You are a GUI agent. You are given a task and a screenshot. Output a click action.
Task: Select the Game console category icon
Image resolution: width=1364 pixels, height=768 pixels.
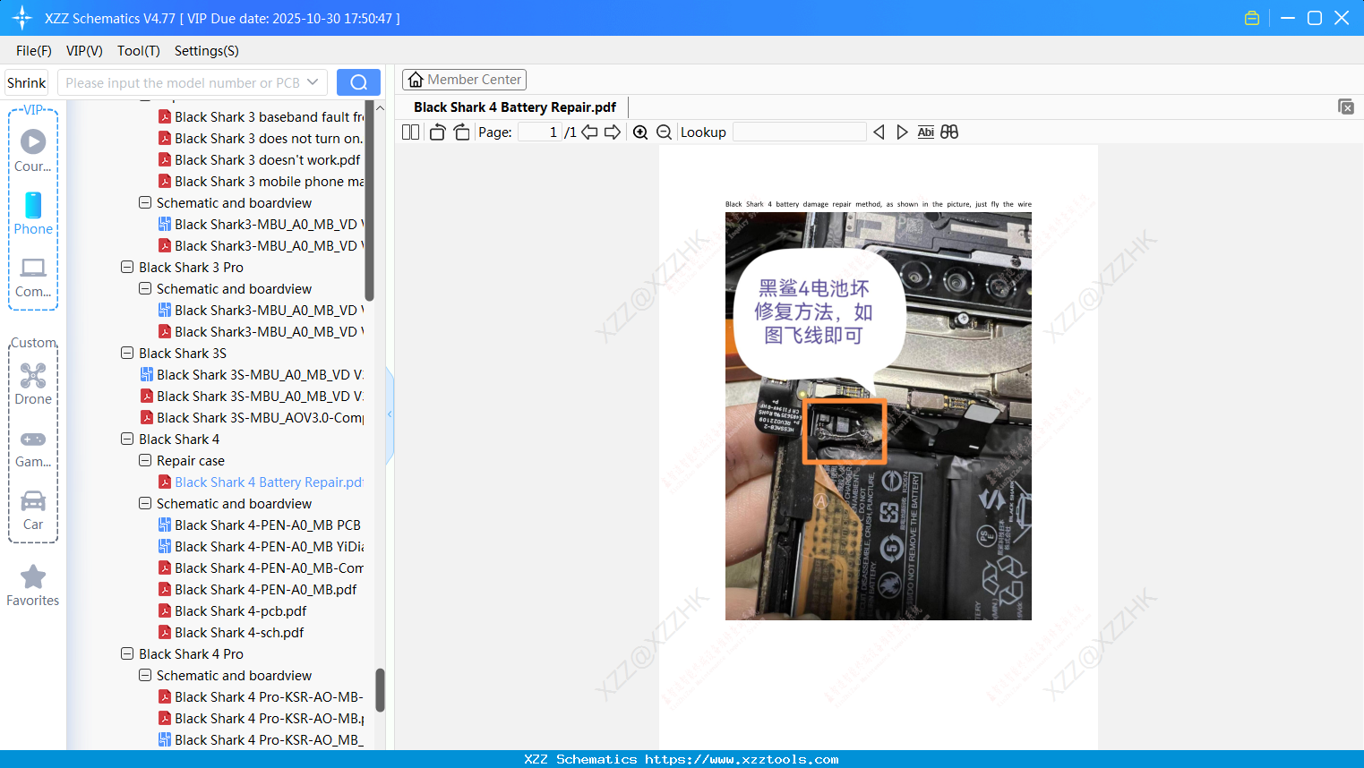pyautogui.click(x=33, y=448)
